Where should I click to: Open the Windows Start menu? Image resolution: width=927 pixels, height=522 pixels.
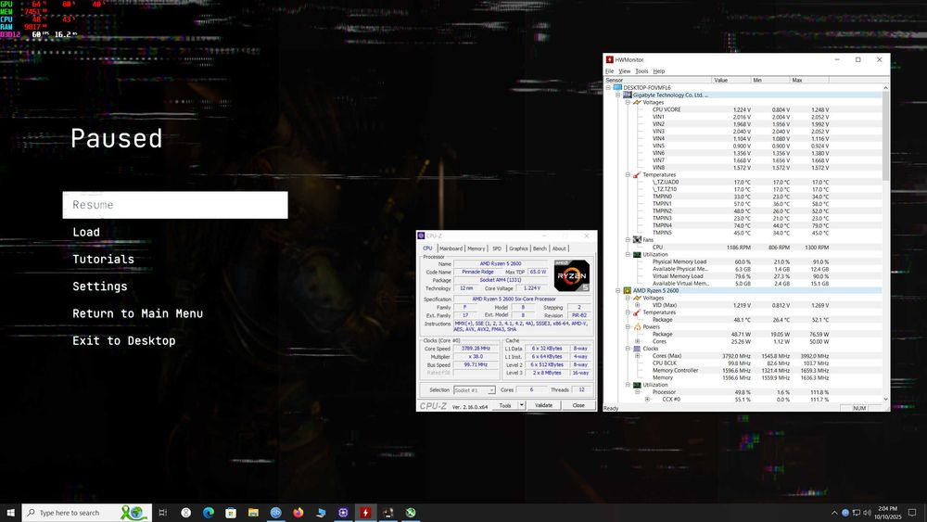pyautogui.click(x=10, y=513)
